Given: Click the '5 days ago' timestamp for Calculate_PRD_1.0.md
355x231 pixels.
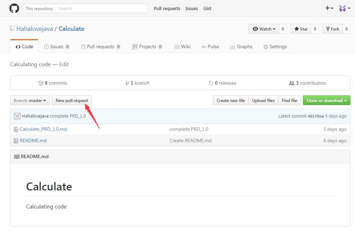Looking at the screenshot, I should pos(335,129).
